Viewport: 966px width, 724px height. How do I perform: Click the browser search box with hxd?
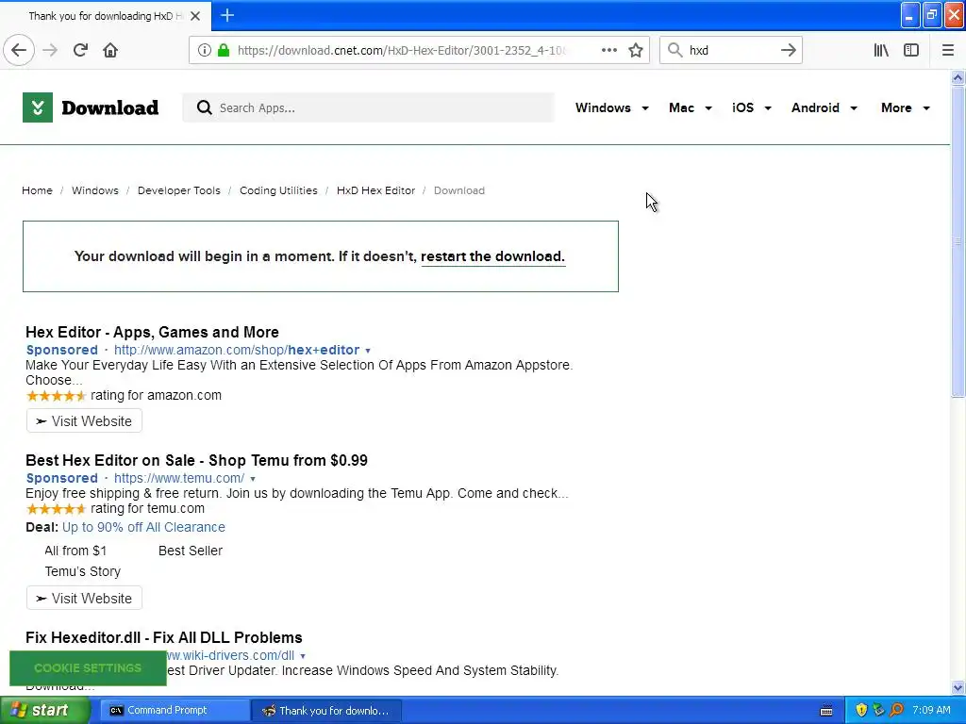pos(731,50)
